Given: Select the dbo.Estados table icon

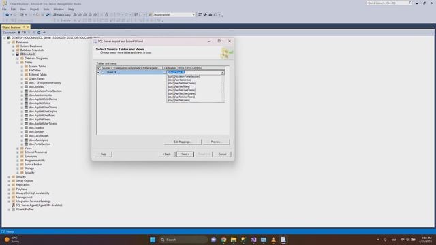Looking at the screenshot, I should coord(26,128).
